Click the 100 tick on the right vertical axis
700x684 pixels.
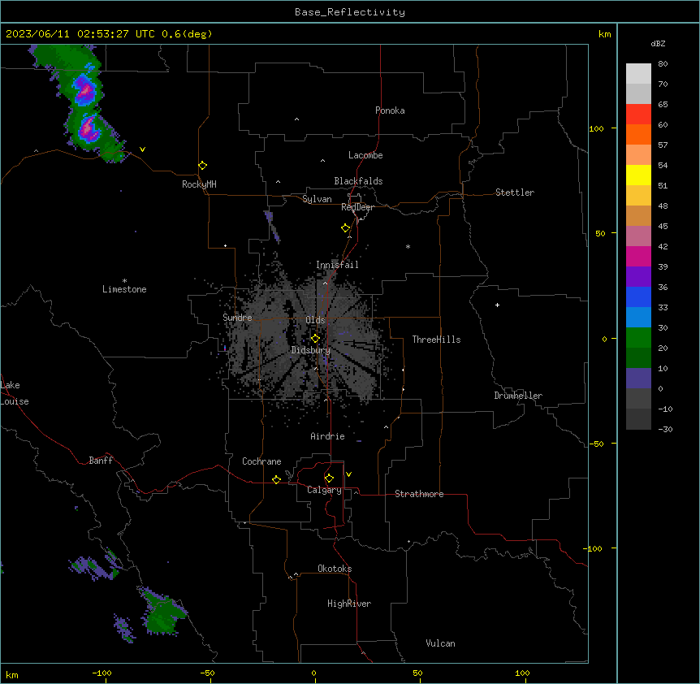[596, 128]
